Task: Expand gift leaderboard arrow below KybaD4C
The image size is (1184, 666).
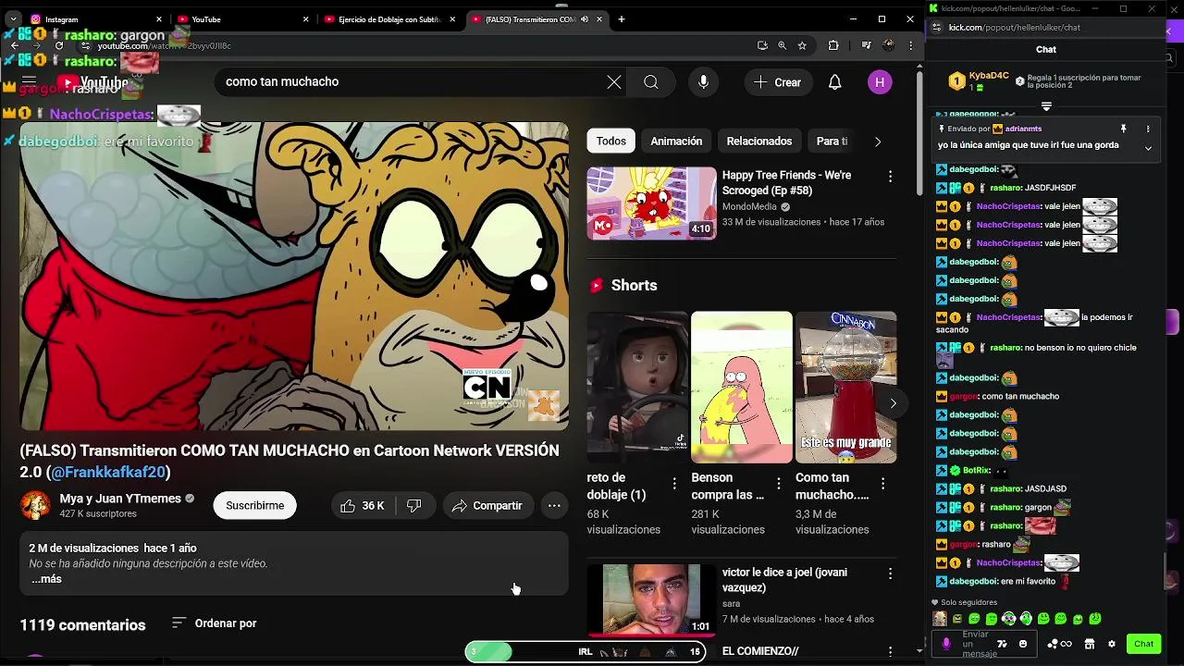Action: (1046, 107)
